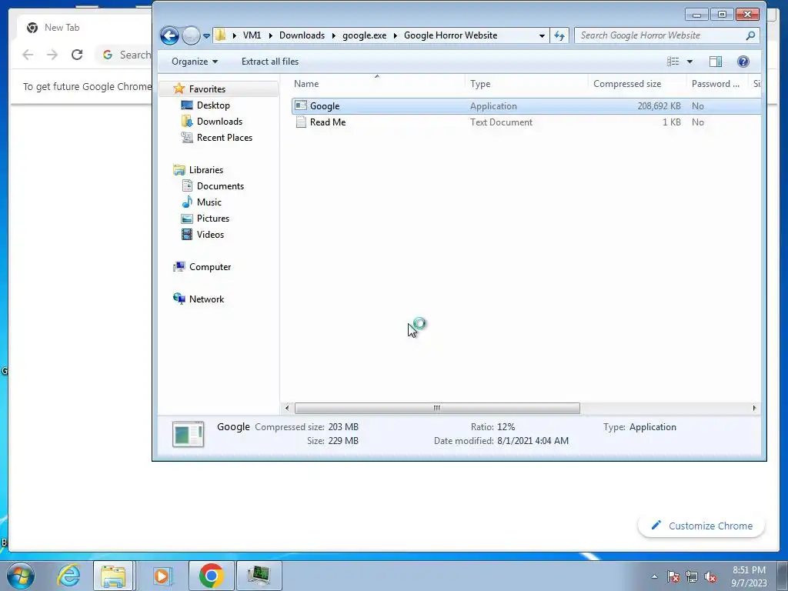Change your view icon in toolbar
This screenshot has width=788, height=591.
tap(673, 62)
